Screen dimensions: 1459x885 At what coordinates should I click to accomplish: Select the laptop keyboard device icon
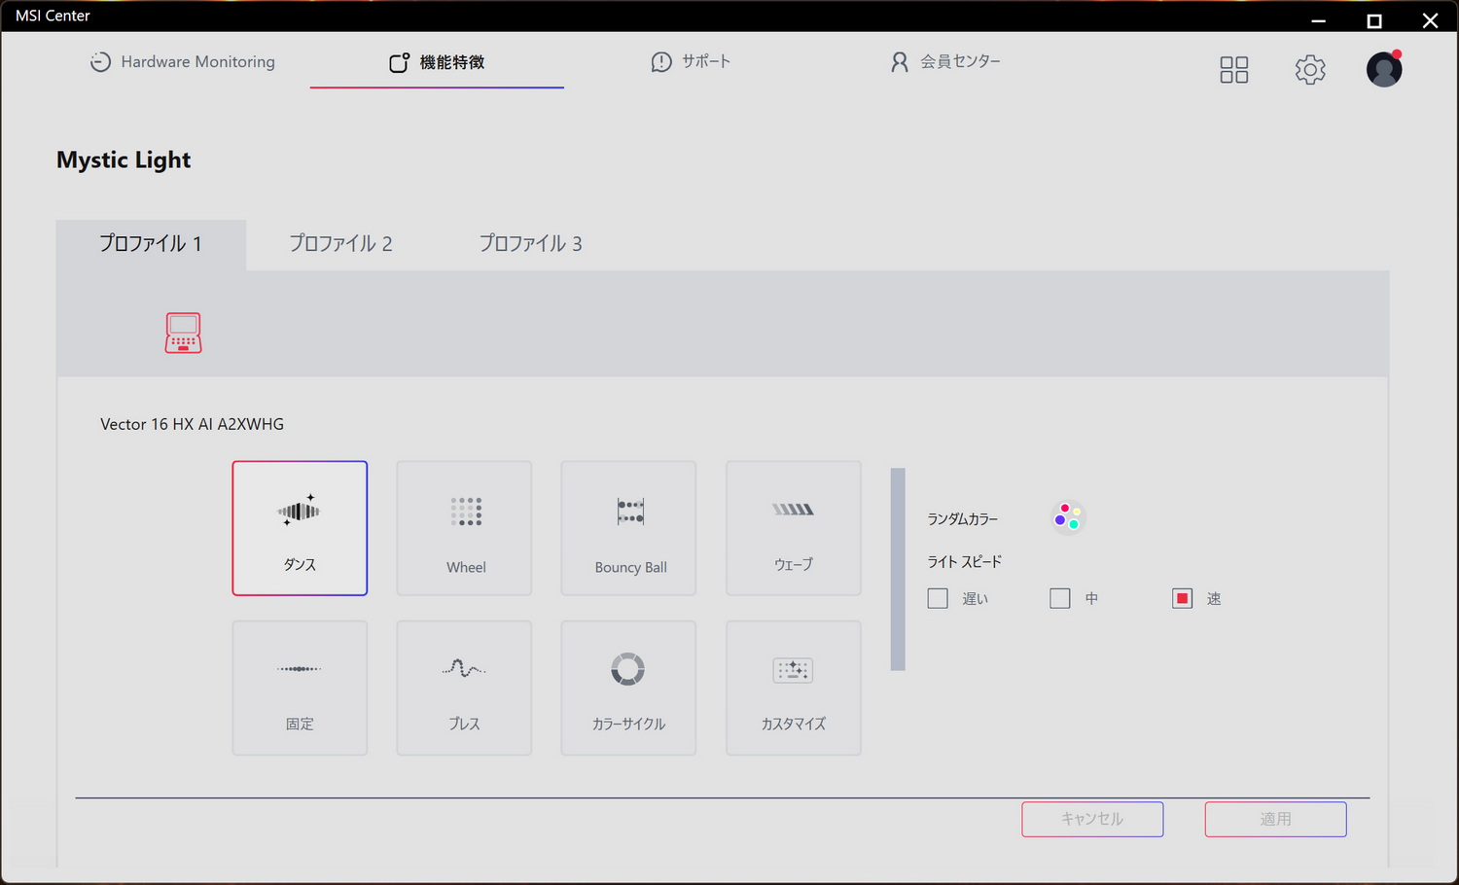(x=183, y=333)
